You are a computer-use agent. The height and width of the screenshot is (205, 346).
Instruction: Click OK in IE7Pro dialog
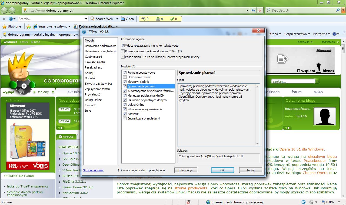pyautogui.click(x=222, y=170)
